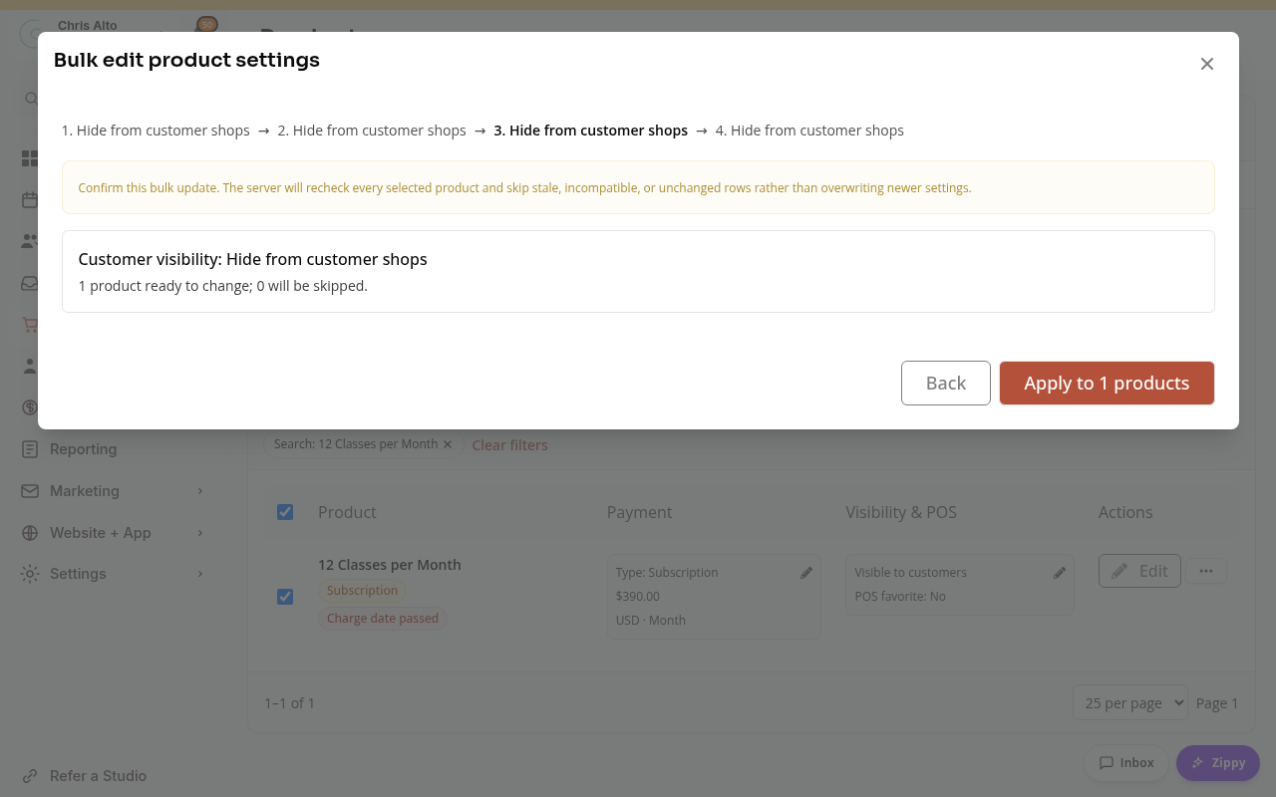Click the notification bell badge

coord(206,24)
